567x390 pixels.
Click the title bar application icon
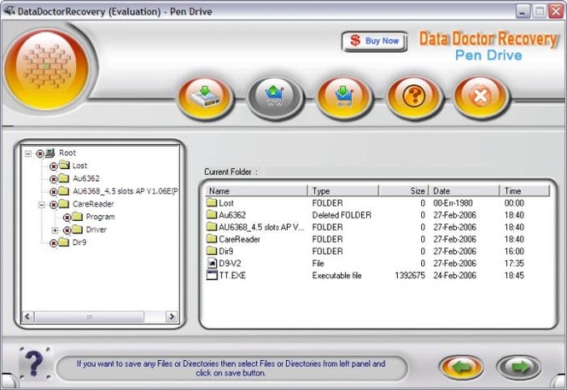pos(9,11)
